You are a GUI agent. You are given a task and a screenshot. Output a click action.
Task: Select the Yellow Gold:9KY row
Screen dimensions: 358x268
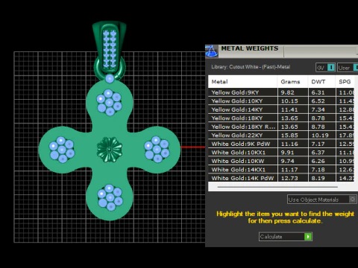click(281, 92)
